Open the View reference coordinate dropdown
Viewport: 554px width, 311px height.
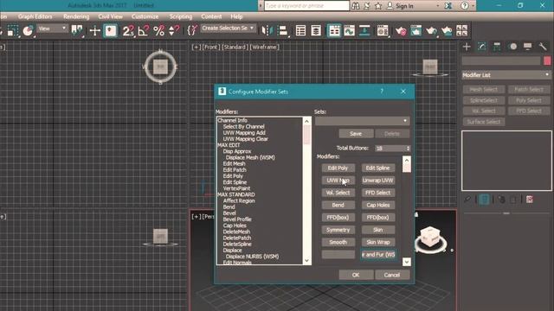click(x=52, y=29)
